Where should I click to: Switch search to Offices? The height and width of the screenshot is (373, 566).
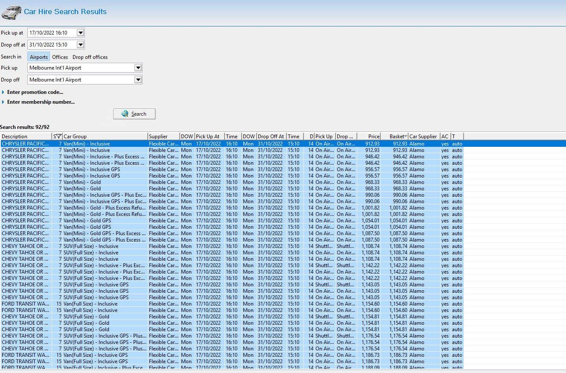pyautogui.click(x=60, y=57)
